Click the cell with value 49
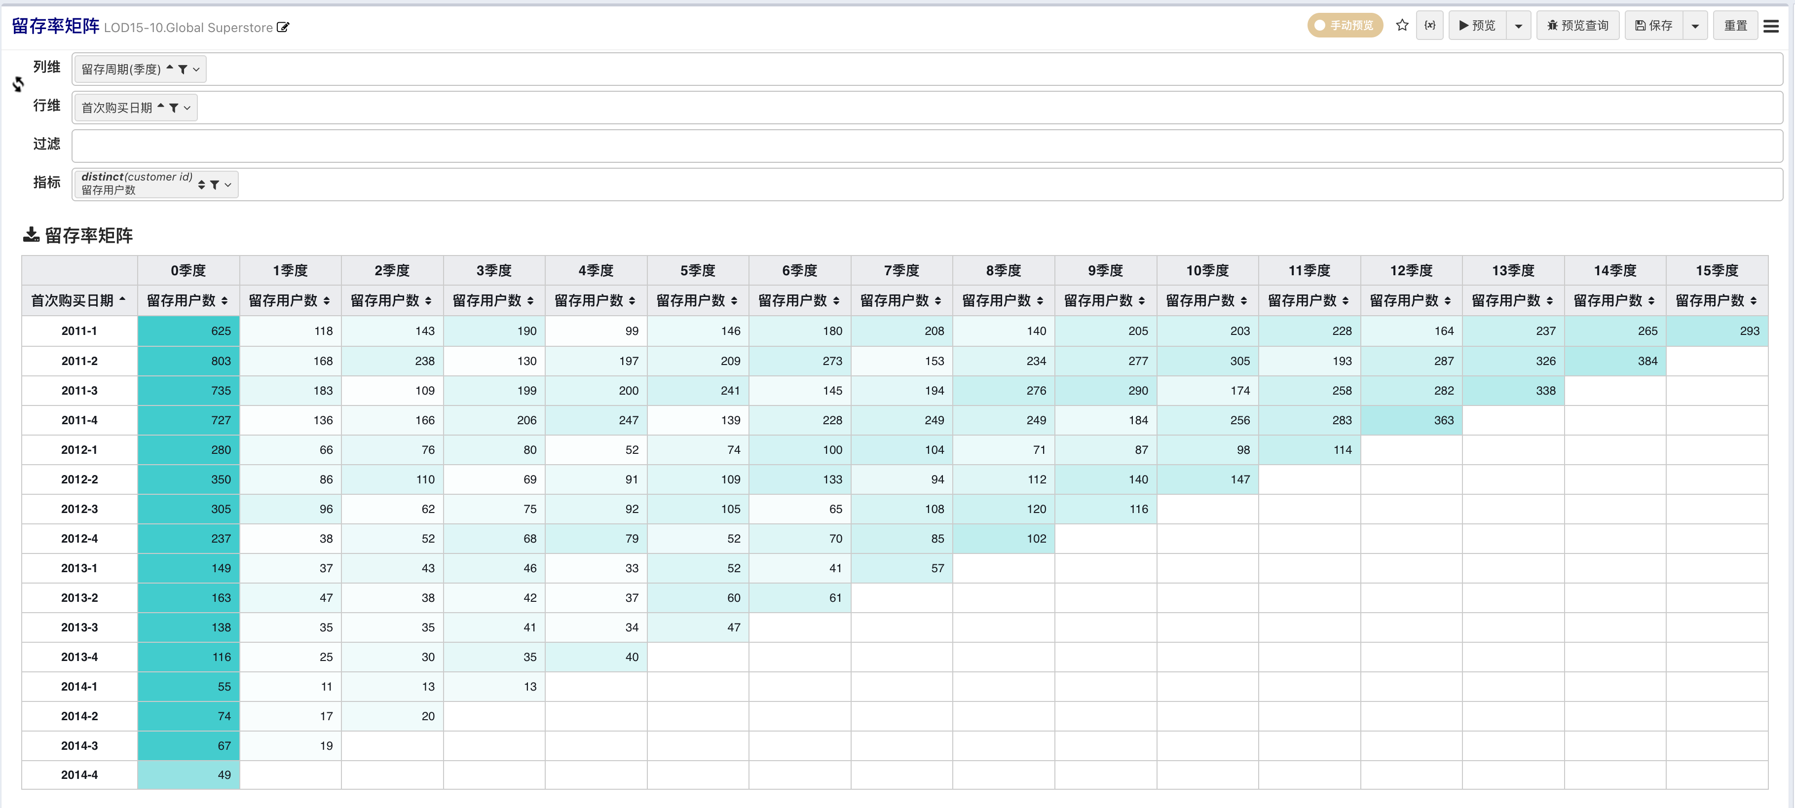 coord(188,774)
